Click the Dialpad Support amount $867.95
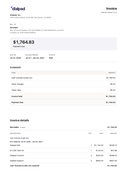The width and height of the screenshot is (129, 176). coord(113,161)
